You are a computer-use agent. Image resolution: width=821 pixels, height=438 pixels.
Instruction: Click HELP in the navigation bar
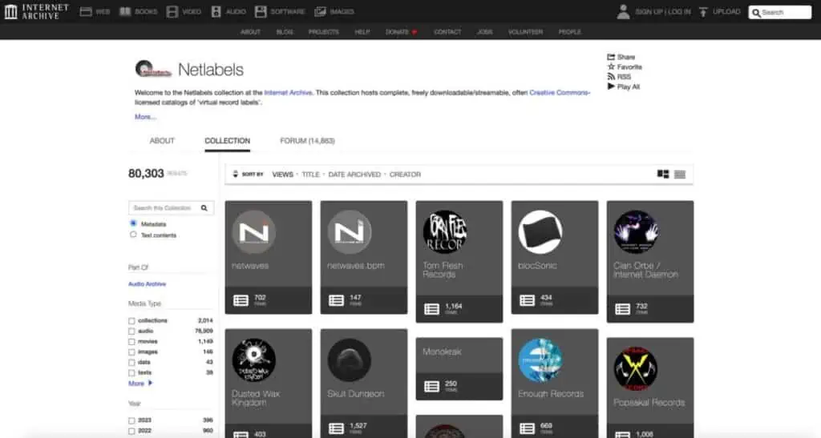(362, 32)
